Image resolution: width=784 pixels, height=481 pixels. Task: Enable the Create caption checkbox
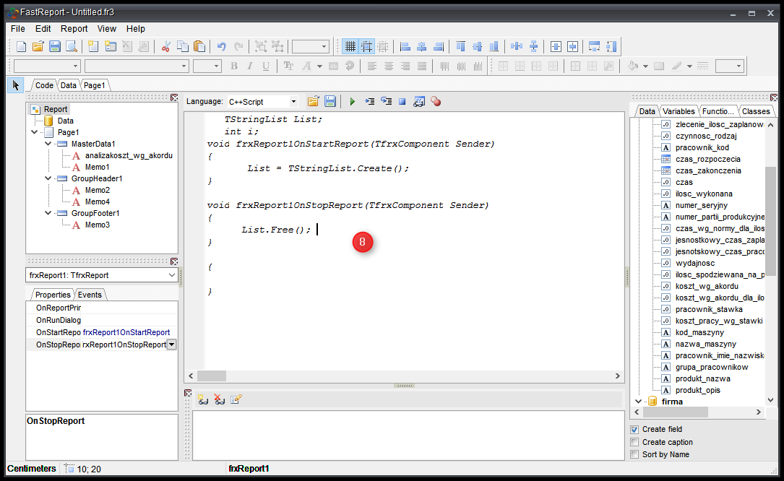634,442
